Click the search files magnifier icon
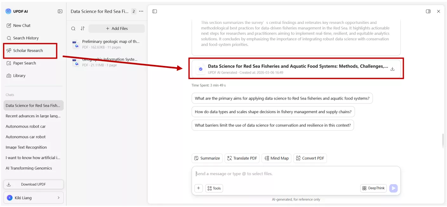 coord(73,29)
